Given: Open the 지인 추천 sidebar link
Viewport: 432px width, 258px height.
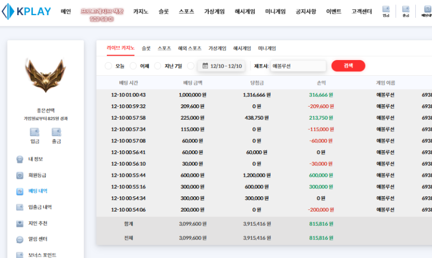Looking at the screenshot, I should (x=38, y=223).
